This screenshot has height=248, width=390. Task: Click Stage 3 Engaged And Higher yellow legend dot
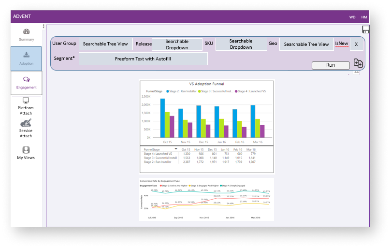189,186
